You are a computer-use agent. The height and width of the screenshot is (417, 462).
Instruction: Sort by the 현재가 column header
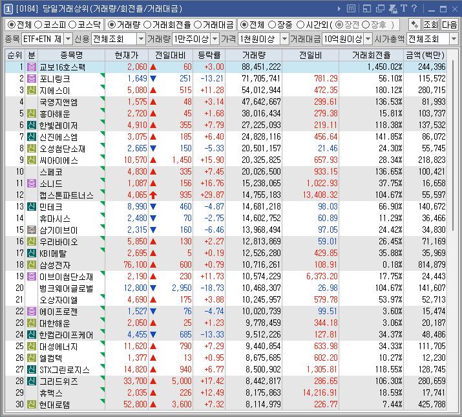coord(127,55)
